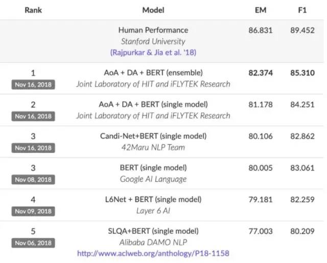Click the F1 column header
Viewport: 327px width, 263px height.
point(302,10)
